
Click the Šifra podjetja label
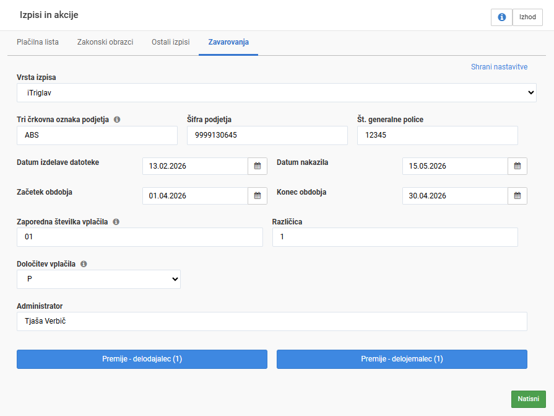(209, 120)
